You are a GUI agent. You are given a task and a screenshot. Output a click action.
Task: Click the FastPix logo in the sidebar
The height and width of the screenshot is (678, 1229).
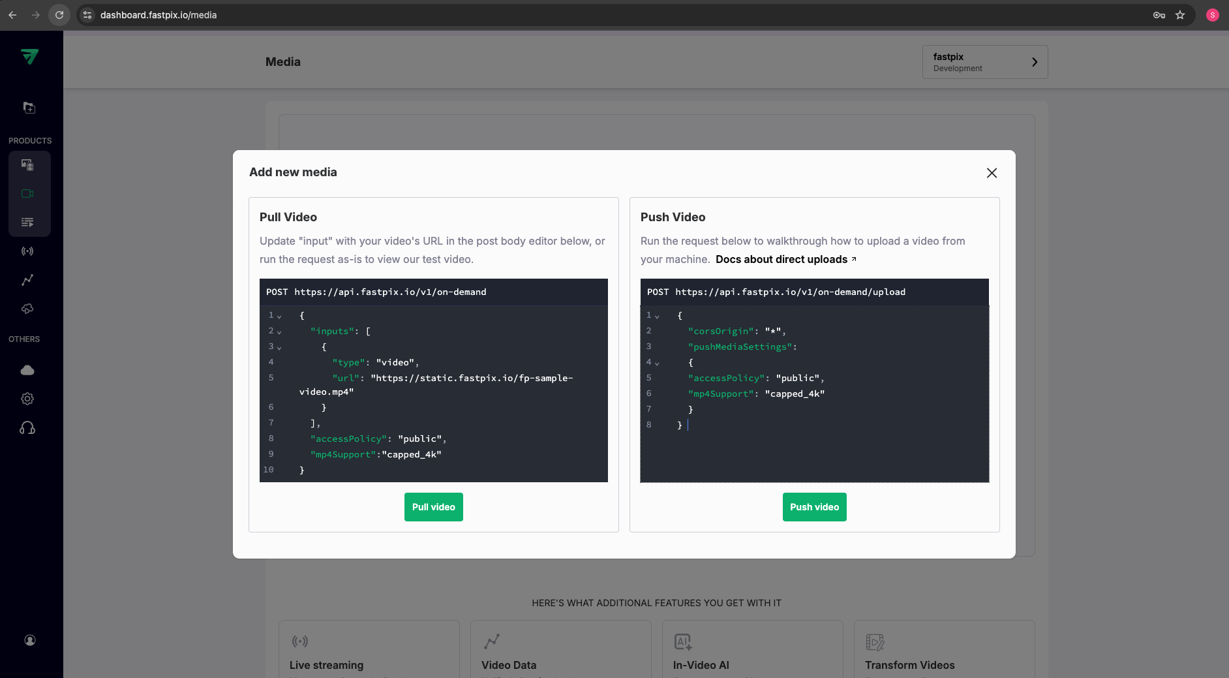29,57
